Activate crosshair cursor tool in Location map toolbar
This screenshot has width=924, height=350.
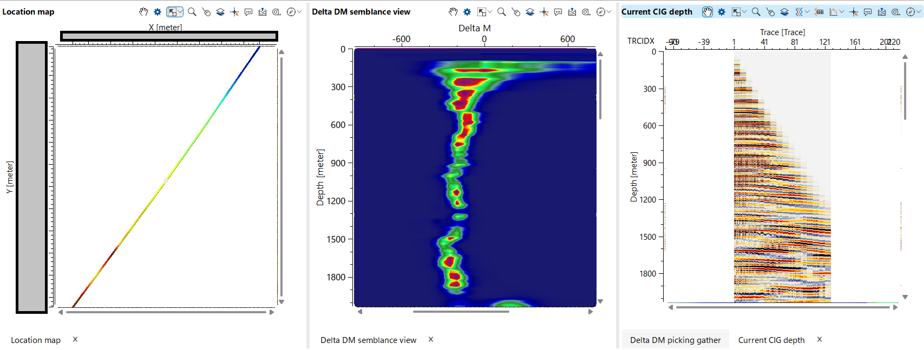[x=234, y=12]
